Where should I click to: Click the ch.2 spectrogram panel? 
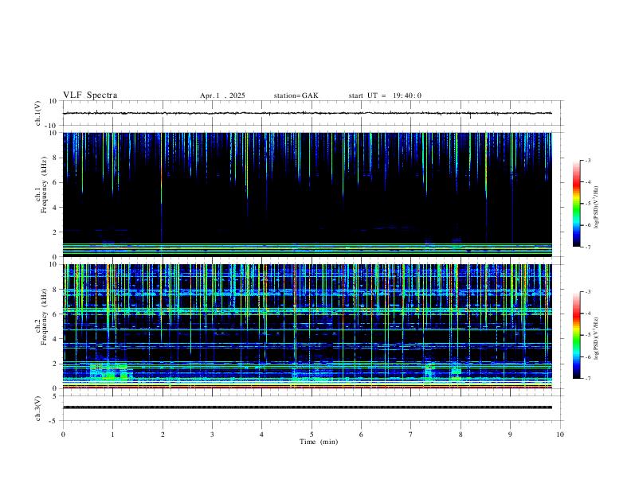point(308,326)
